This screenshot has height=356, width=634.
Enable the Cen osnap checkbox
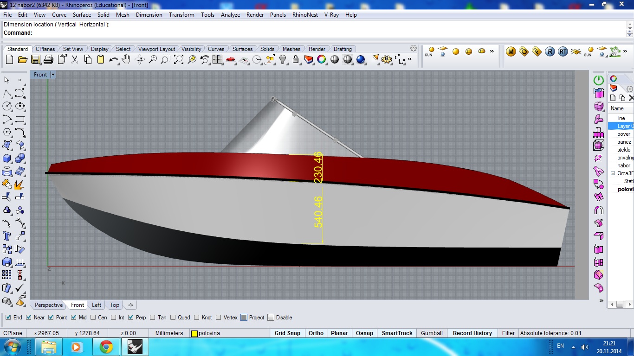coord(93,318)
